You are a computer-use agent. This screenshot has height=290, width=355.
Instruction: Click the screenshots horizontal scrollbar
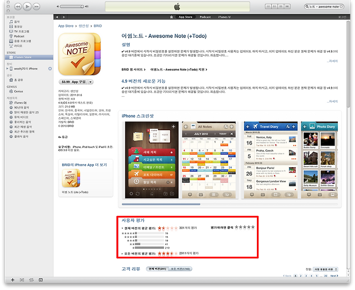161,204
